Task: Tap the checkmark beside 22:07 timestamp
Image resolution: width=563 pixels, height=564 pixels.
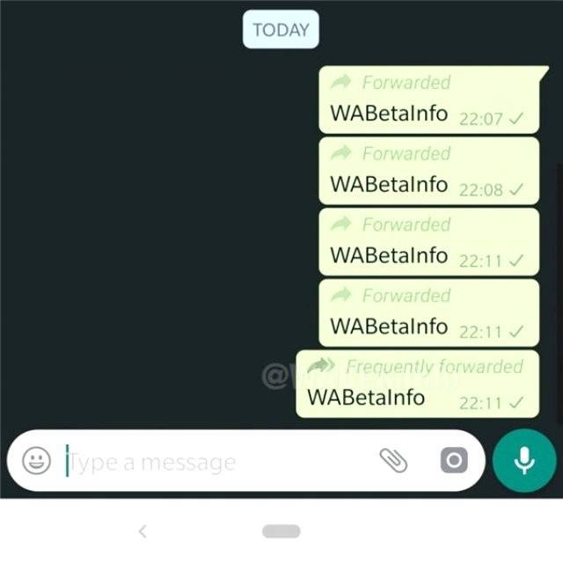Action: (x=516, y=118)
